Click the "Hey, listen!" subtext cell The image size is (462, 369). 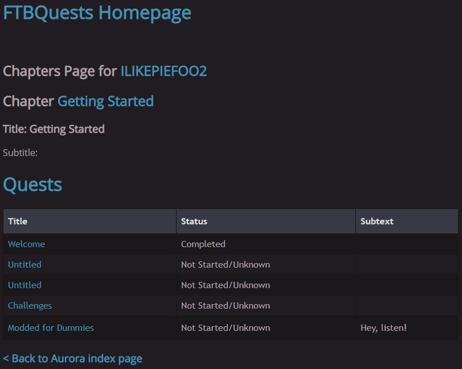click(383, 327)
